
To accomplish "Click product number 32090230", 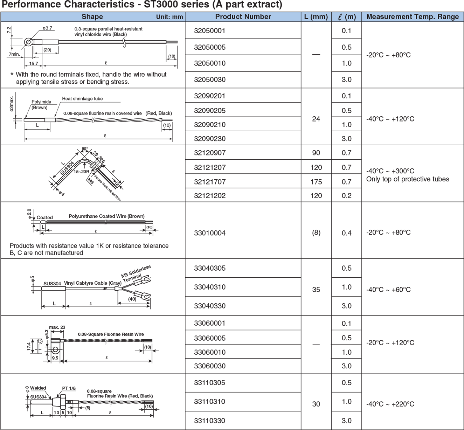I will coord(210,139).
